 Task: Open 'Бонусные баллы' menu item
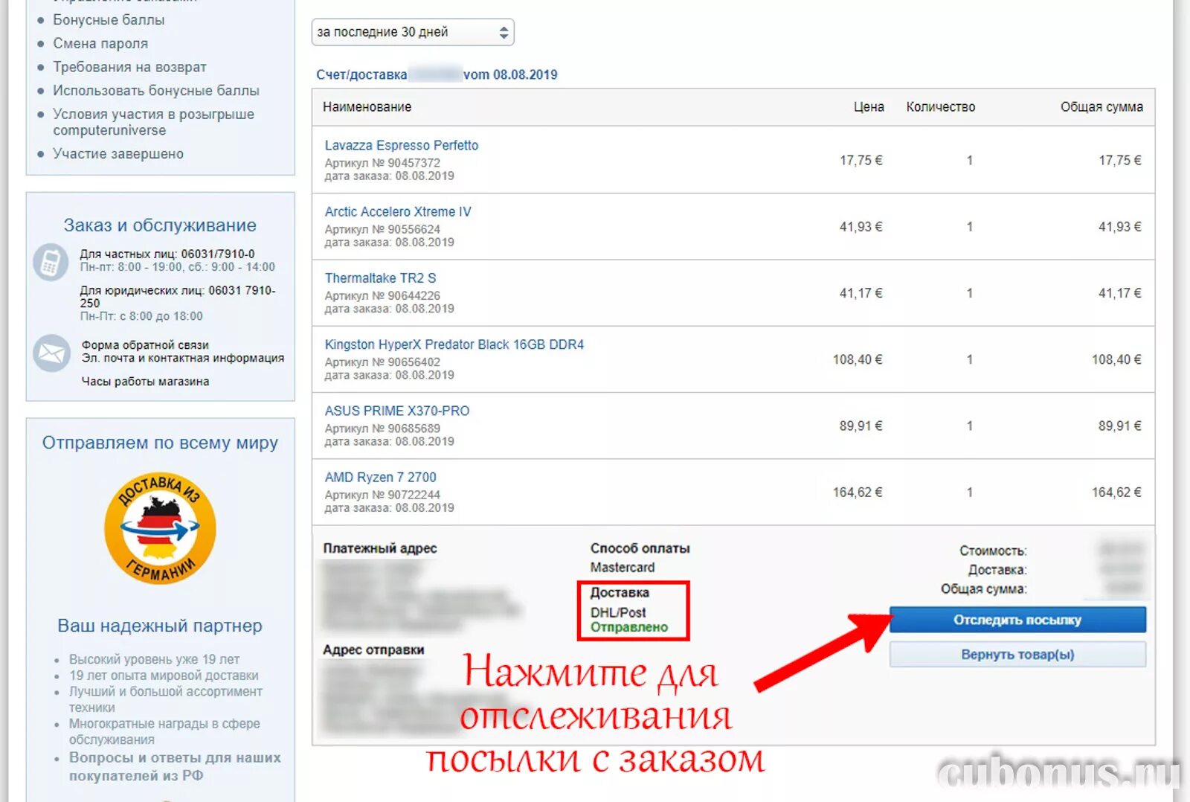(x=109, y=20)
